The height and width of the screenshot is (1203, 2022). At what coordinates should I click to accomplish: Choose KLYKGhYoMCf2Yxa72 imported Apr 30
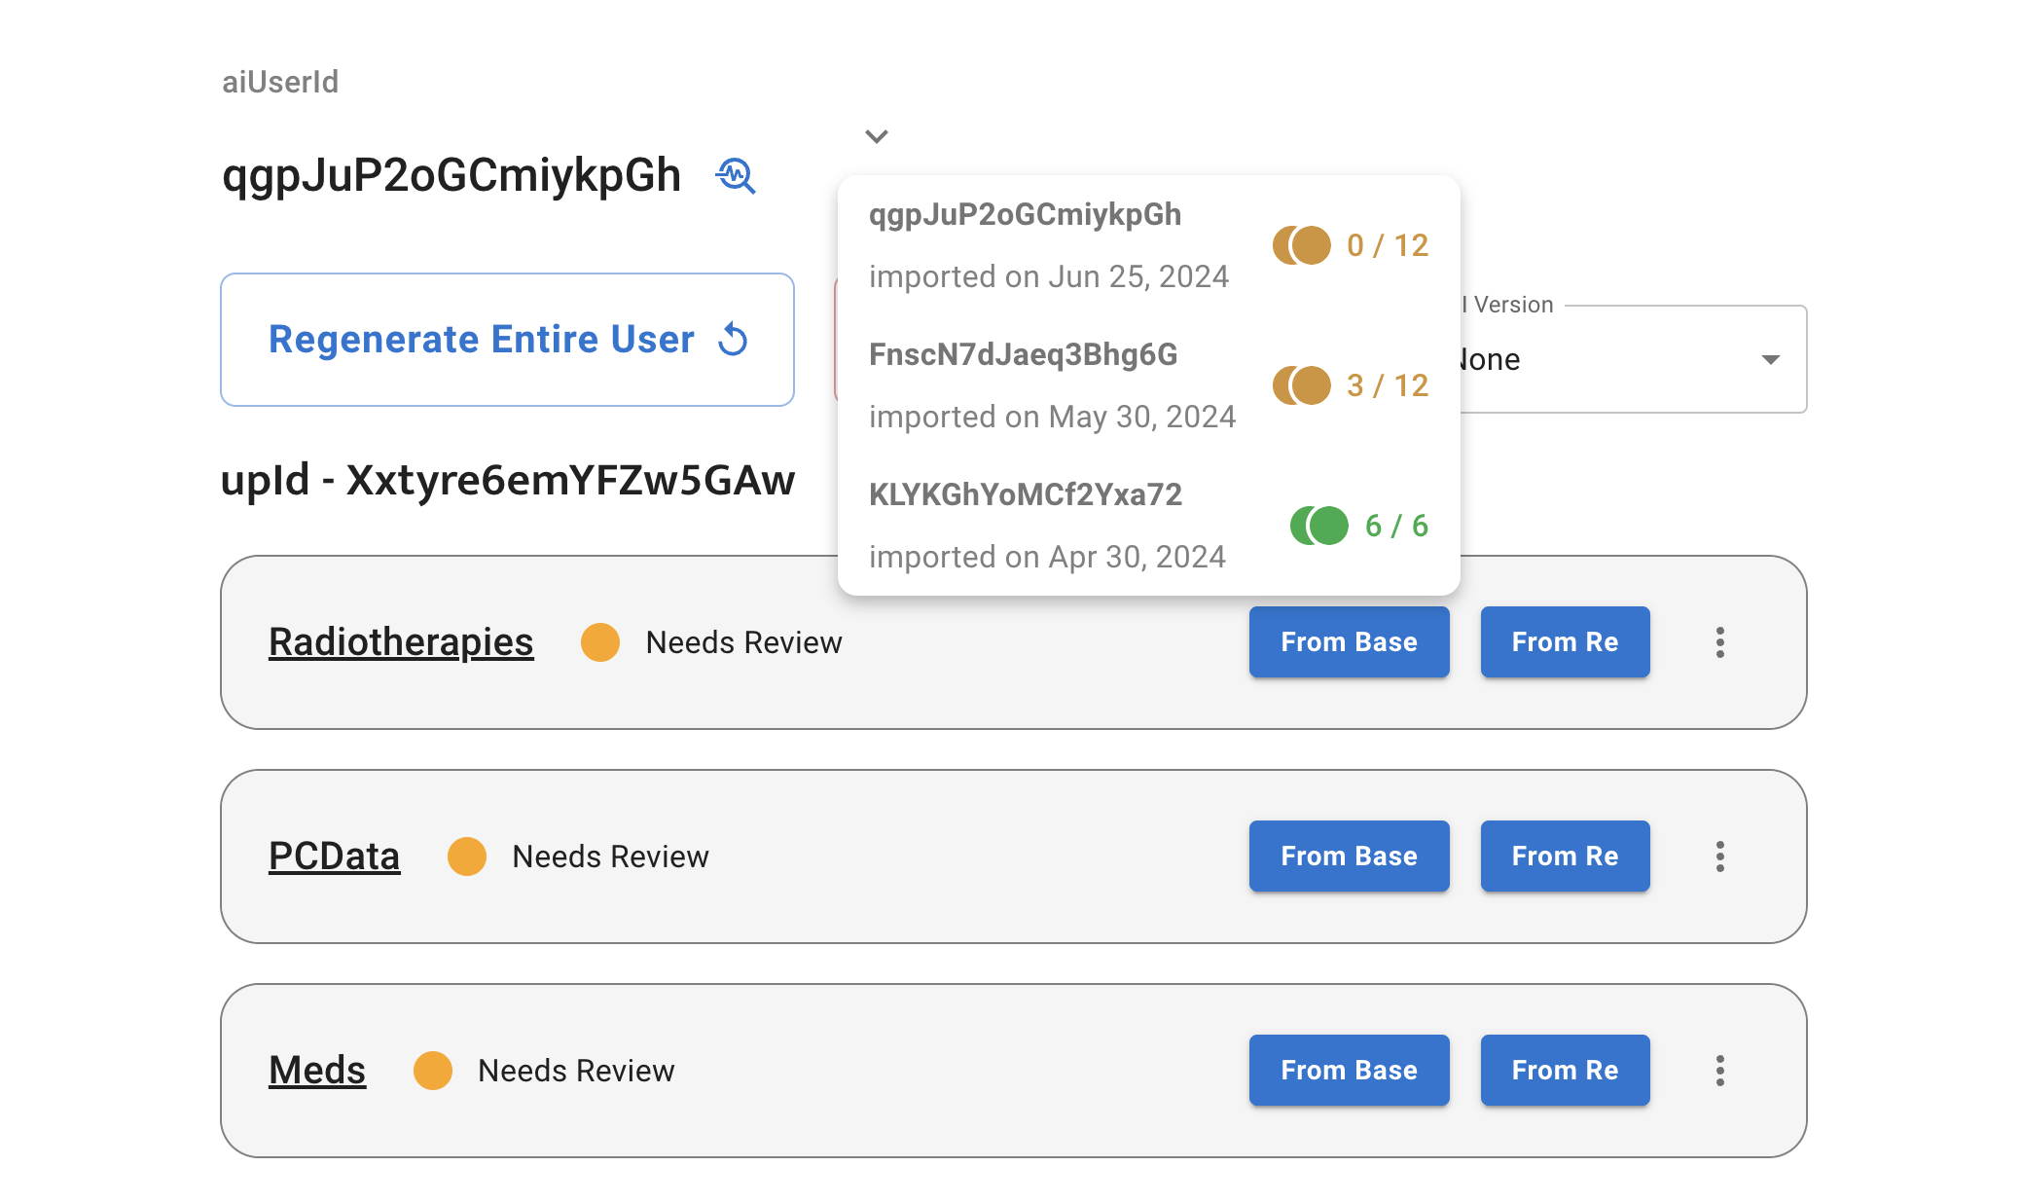pos(1025,495)
